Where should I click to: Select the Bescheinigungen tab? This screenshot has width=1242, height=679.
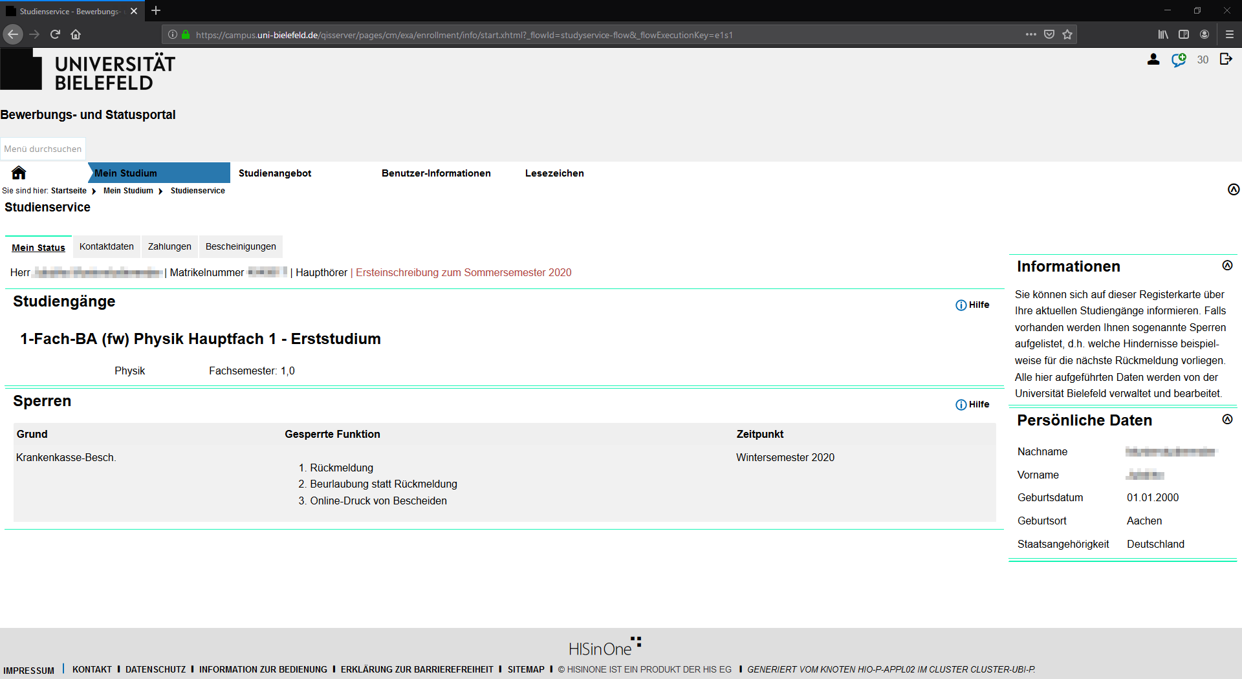click(241, 246)
